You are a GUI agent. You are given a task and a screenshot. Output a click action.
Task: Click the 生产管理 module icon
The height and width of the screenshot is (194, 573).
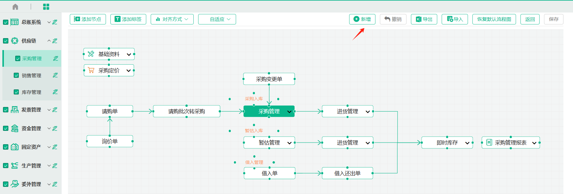pos(15,166)
